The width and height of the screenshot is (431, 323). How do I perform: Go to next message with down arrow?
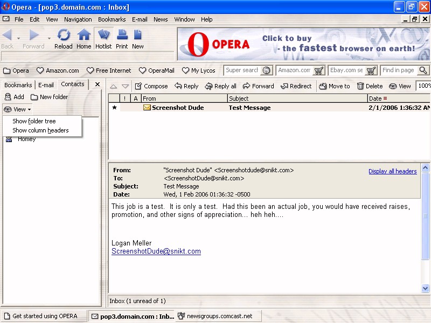[x=126, y=87]
